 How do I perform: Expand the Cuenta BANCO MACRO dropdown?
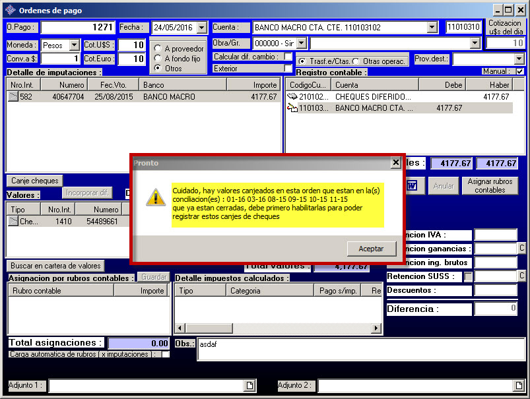(x=432, y=28)
